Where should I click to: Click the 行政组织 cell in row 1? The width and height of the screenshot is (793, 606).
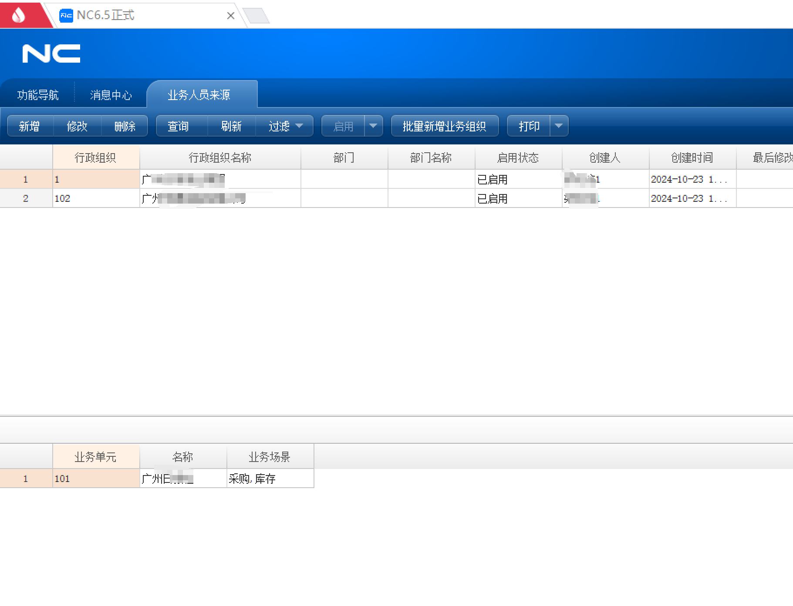point(96,179)
